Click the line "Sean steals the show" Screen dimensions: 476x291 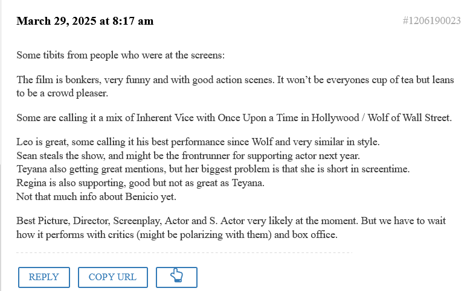click(187, 155)
